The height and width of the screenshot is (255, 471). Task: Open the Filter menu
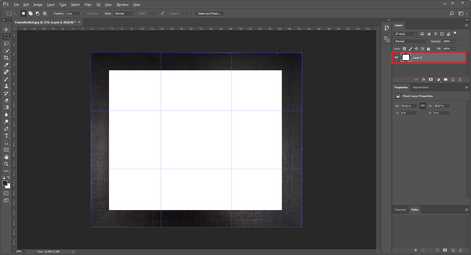click(88, 5)
